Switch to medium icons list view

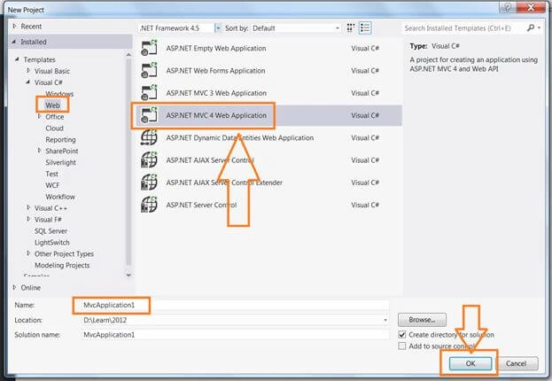click(365, 28)
